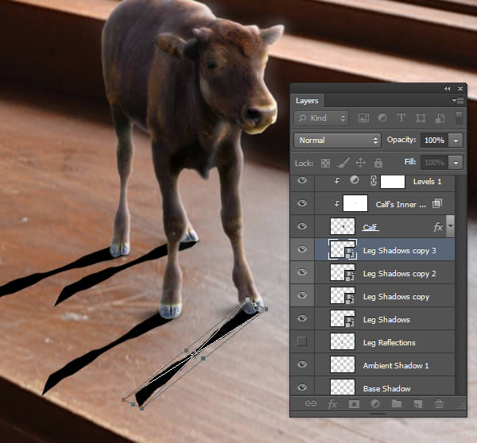The height and width of the screenshot is (443, 477).
Task: Select the Leg Reflections layer
Action: 385,341
